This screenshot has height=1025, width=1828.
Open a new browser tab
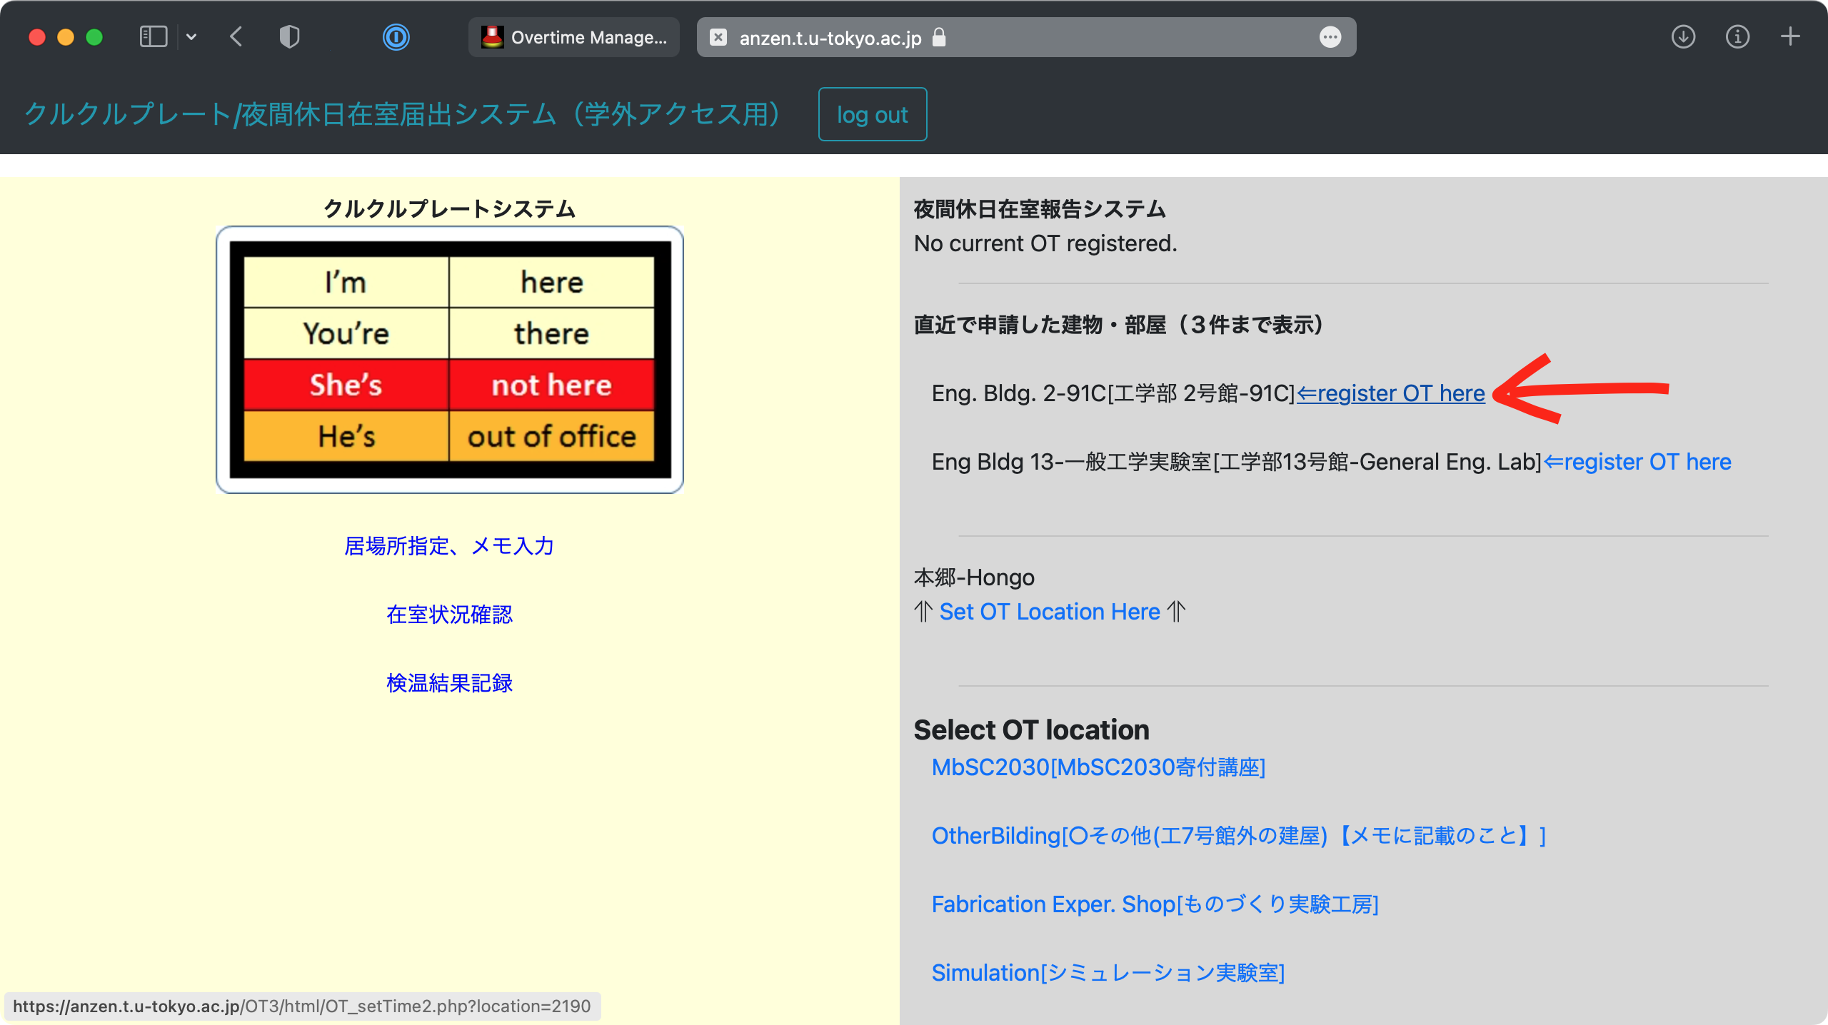point(1791,37)
